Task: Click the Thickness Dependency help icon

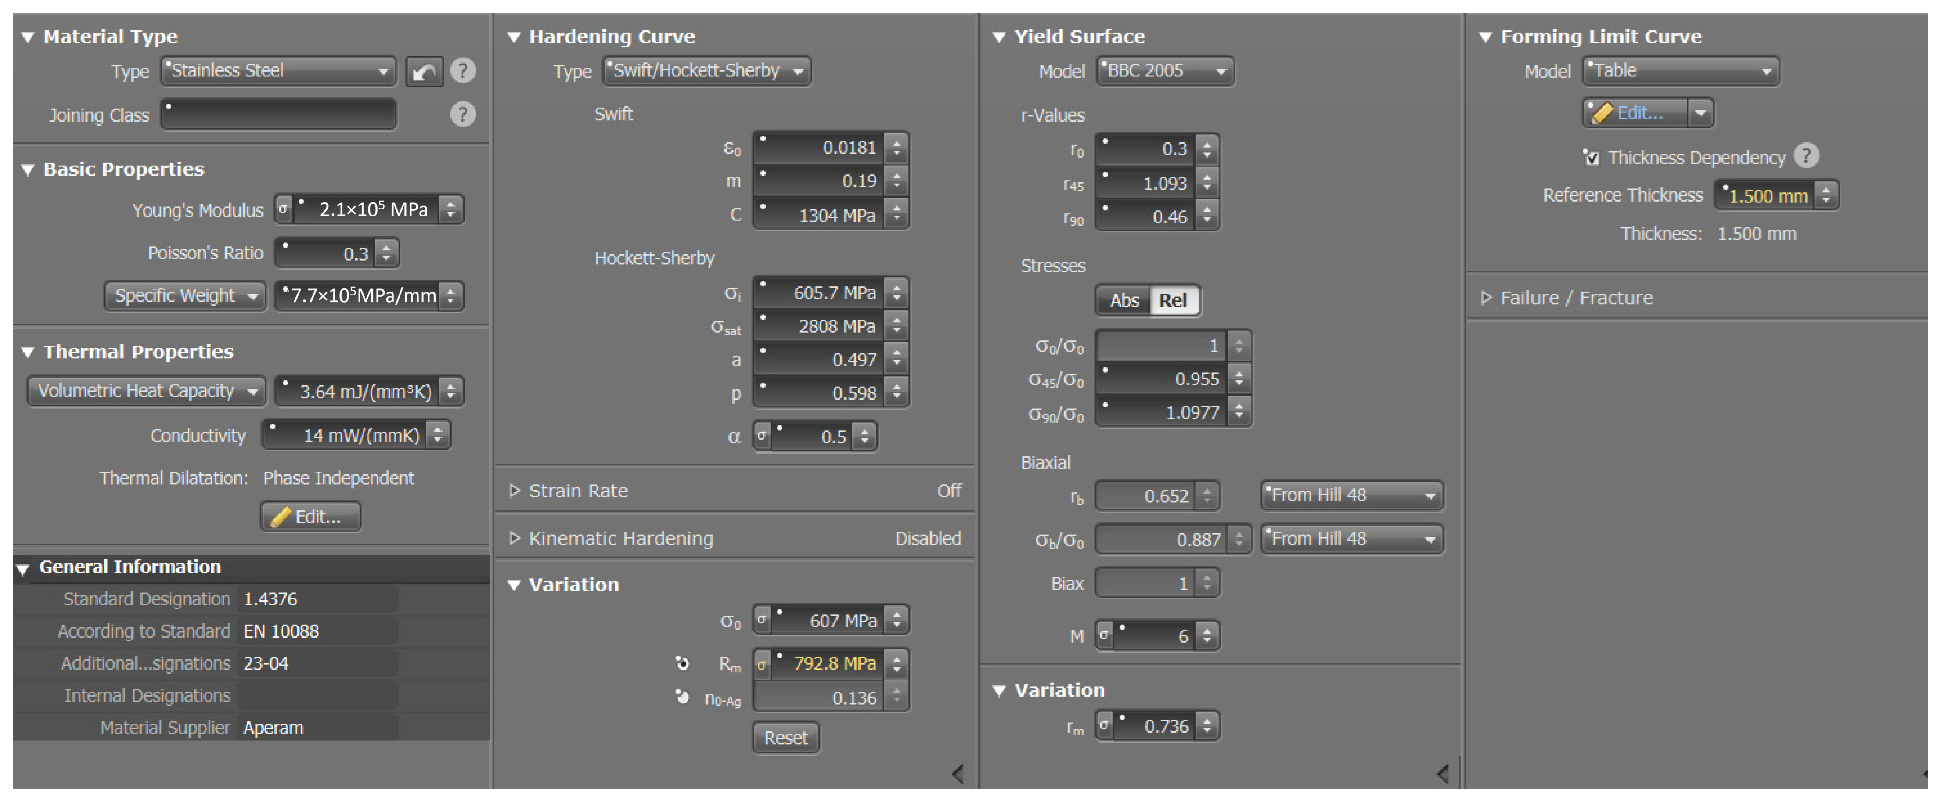Action: point(1805,156)
